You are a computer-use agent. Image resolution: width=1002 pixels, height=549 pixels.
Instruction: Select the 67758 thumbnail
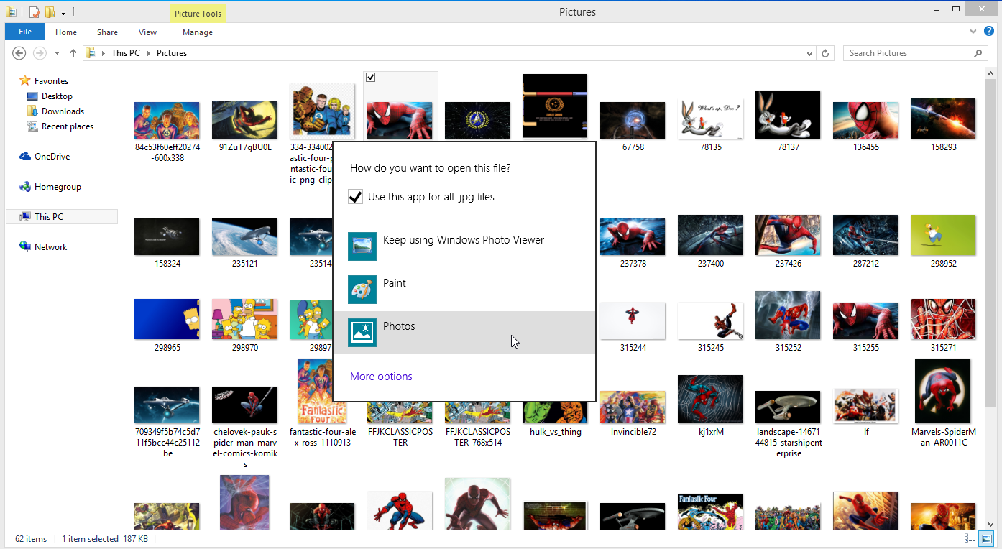coord(633,120)
